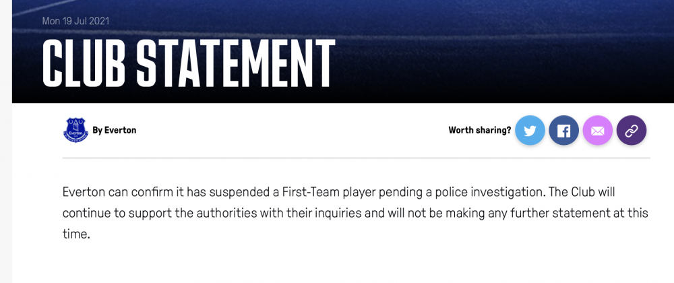Screen dimensions: 674x283
Task: Click the grey left page margin strip
Action: (6, 141)
